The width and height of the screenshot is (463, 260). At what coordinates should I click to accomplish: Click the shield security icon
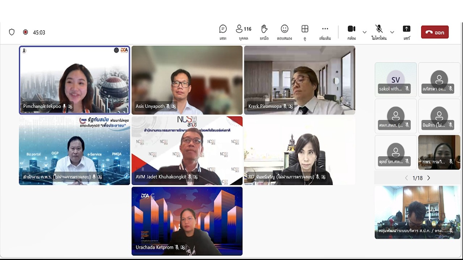click(x=12, y=32)
